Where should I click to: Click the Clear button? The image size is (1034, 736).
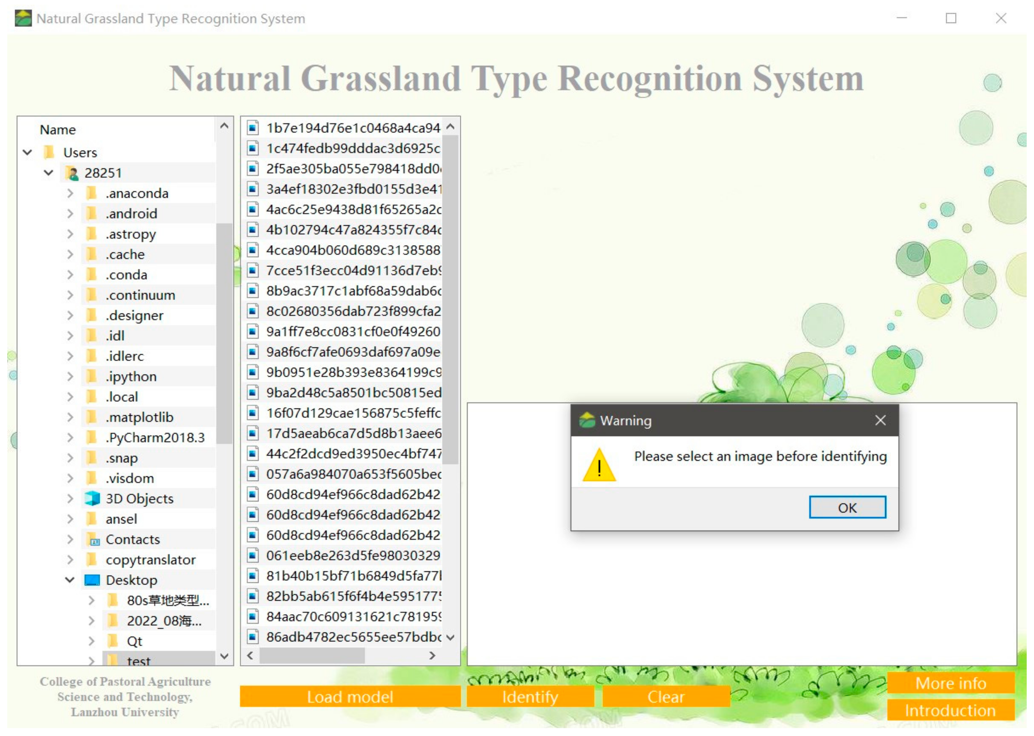click(666, 697)
